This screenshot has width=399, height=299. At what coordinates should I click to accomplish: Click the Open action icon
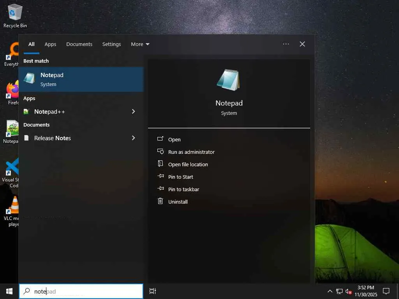(160, 139)
